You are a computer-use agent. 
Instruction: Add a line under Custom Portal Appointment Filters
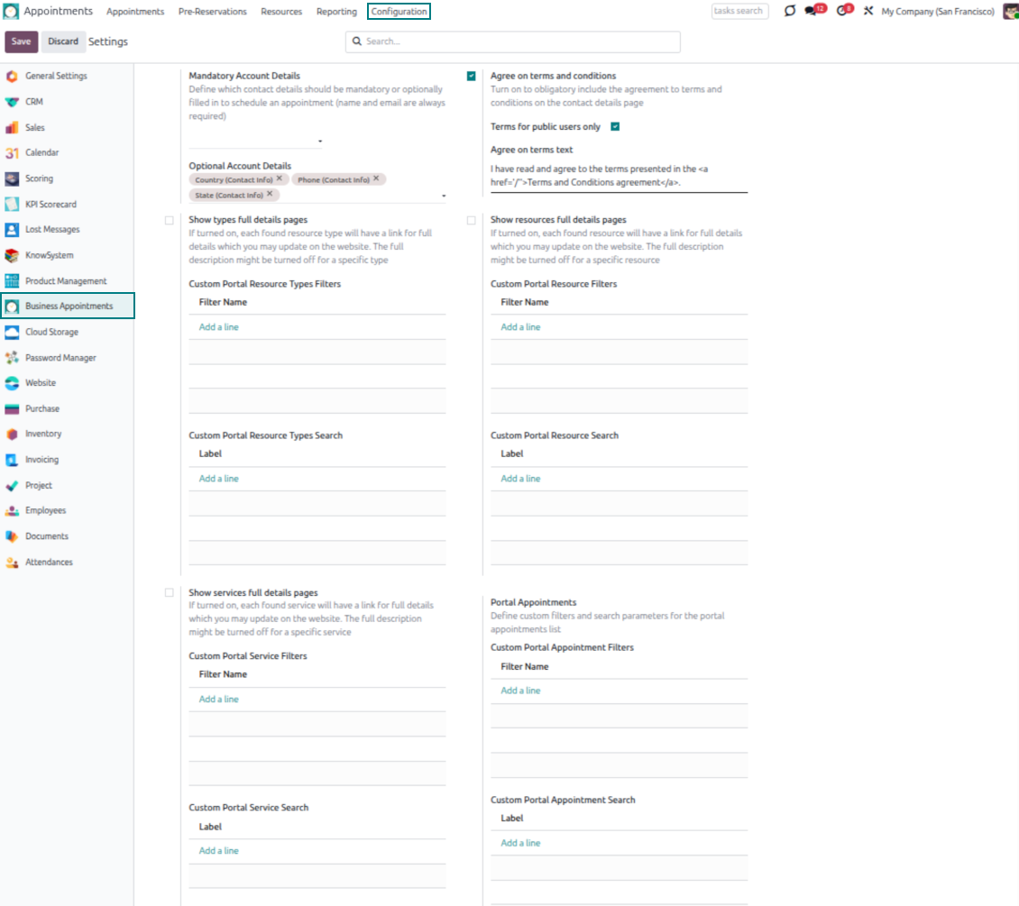(x=520, y=691)
